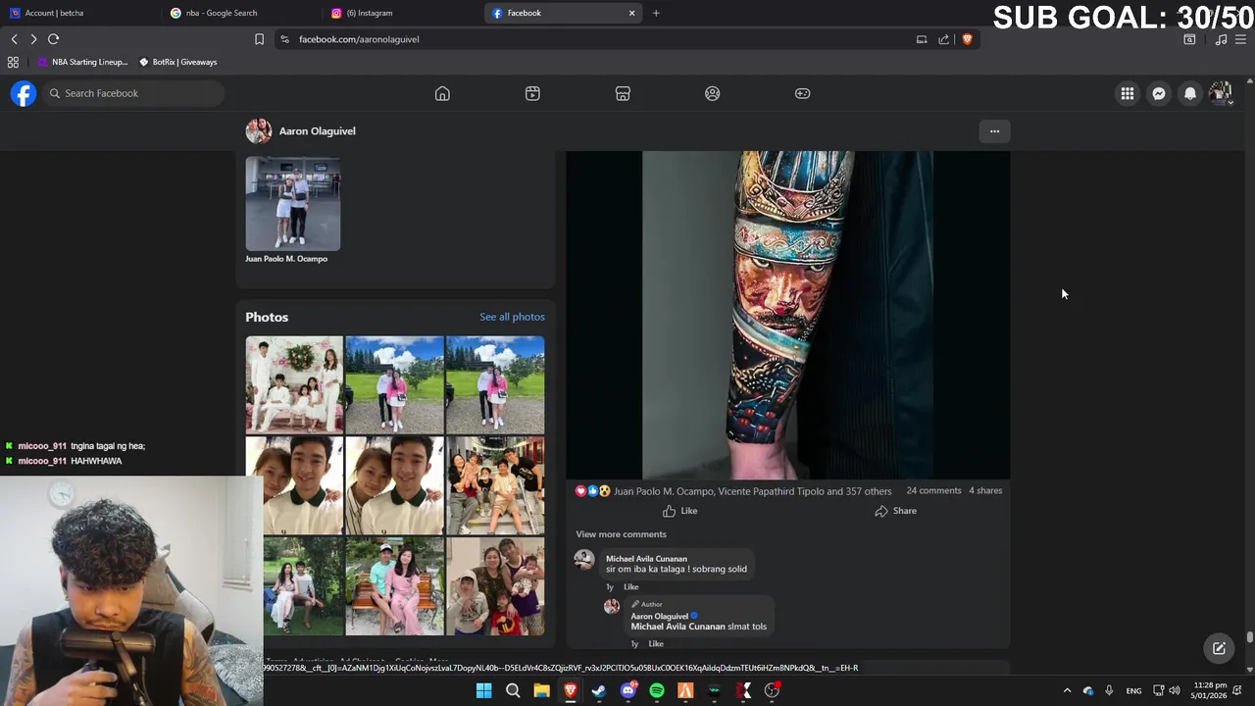
Task: Click Michael Avila Cunanan's comment avatar
Action: click(x=584, y=560)
